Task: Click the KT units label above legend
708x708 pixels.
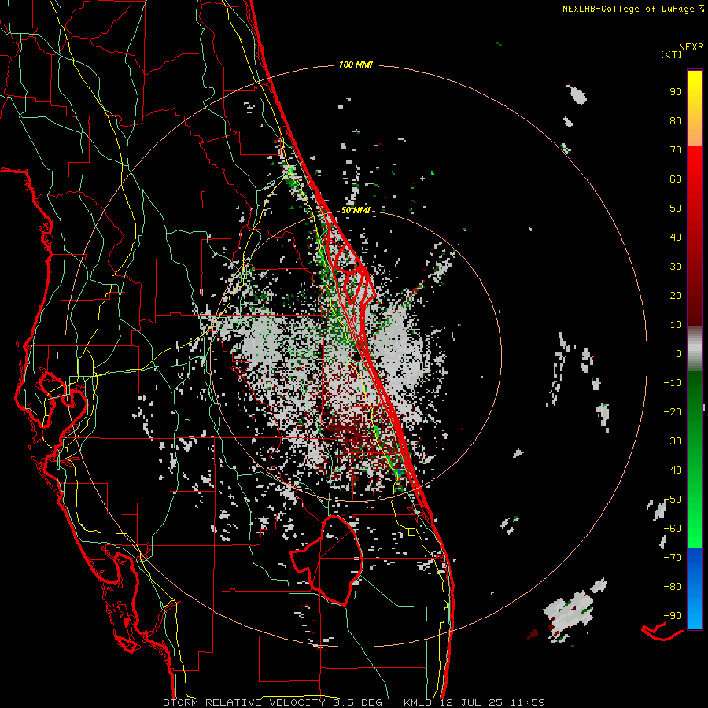Action: tap(671, 54)
